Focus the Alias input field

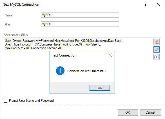[x=80, y=24]
